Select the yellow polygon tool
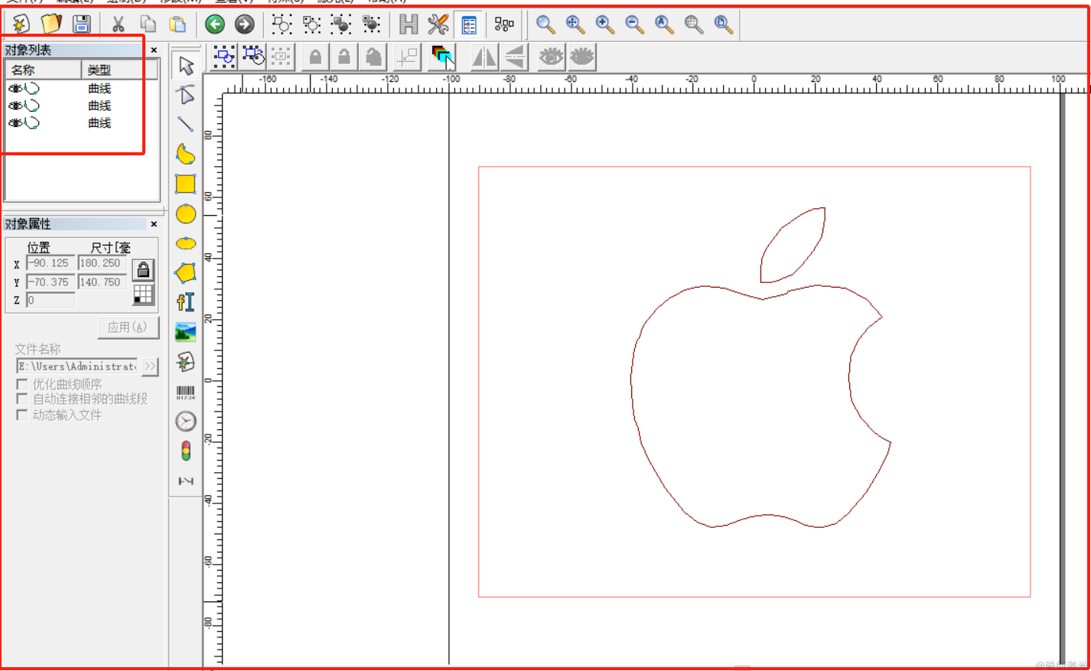 186,273
